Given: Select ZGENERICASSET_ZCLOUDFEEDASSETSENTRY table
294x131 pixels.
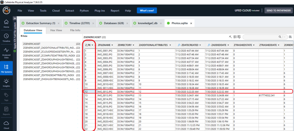Looking at the screenshot, I should [x=52, y=52].
